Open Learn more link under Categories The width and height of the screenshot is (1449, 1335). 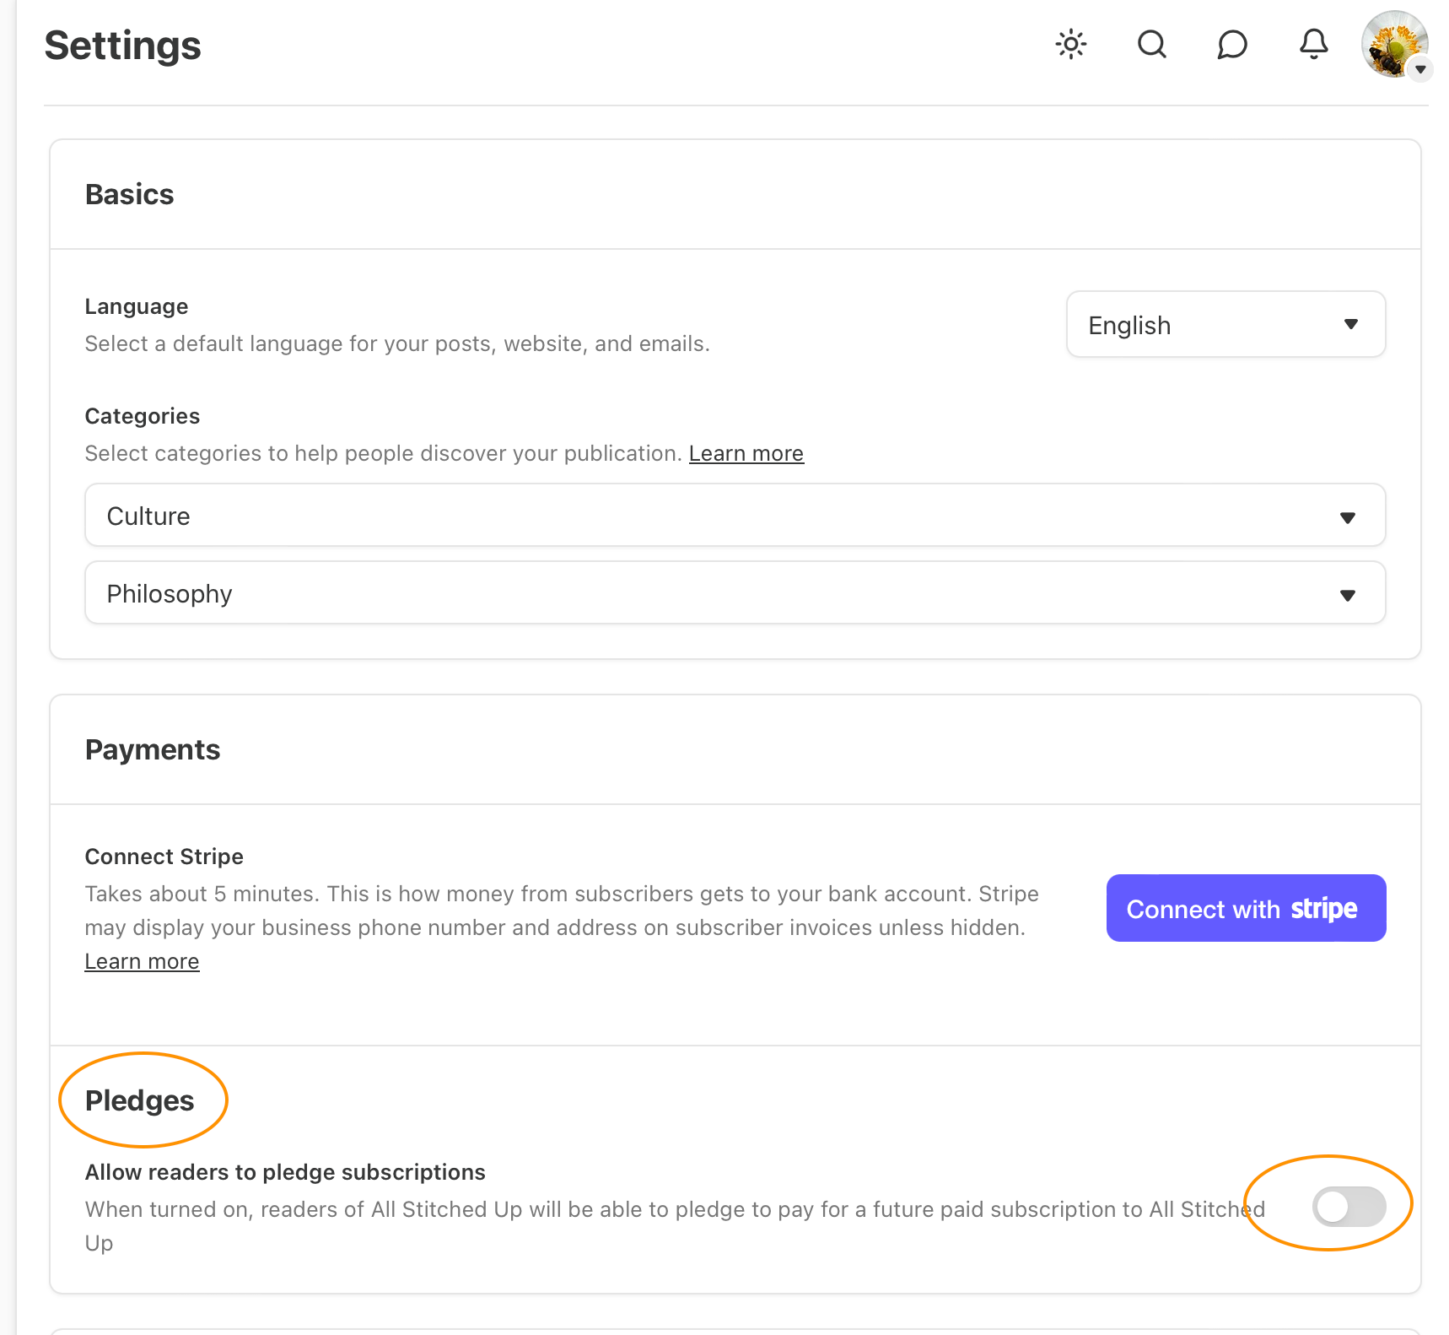pos(746,453)
